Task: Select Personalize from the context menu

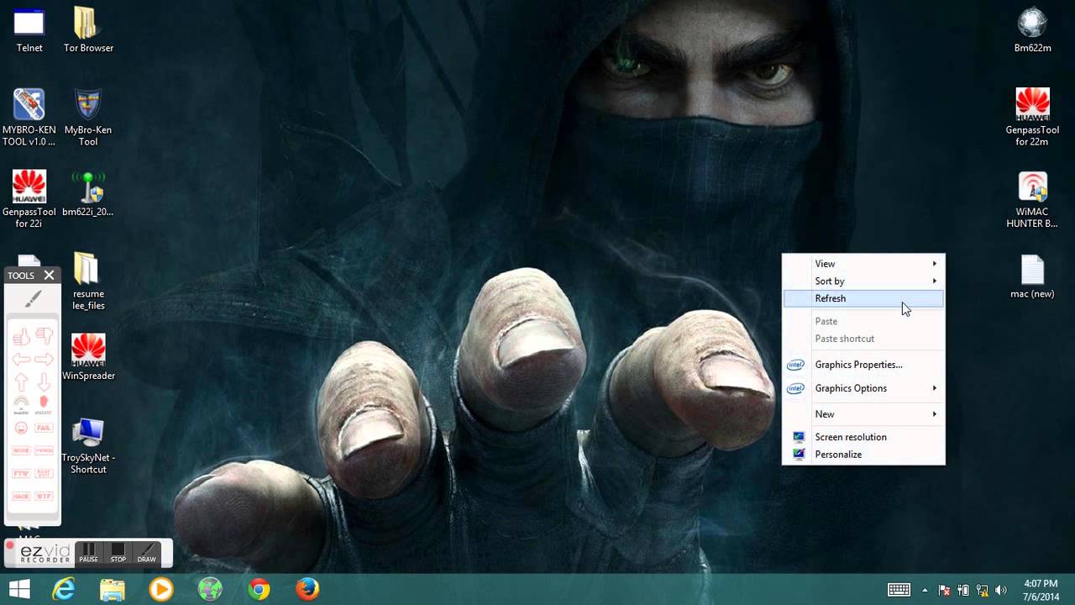Action: pyautogui.click(x=863, y=455)
